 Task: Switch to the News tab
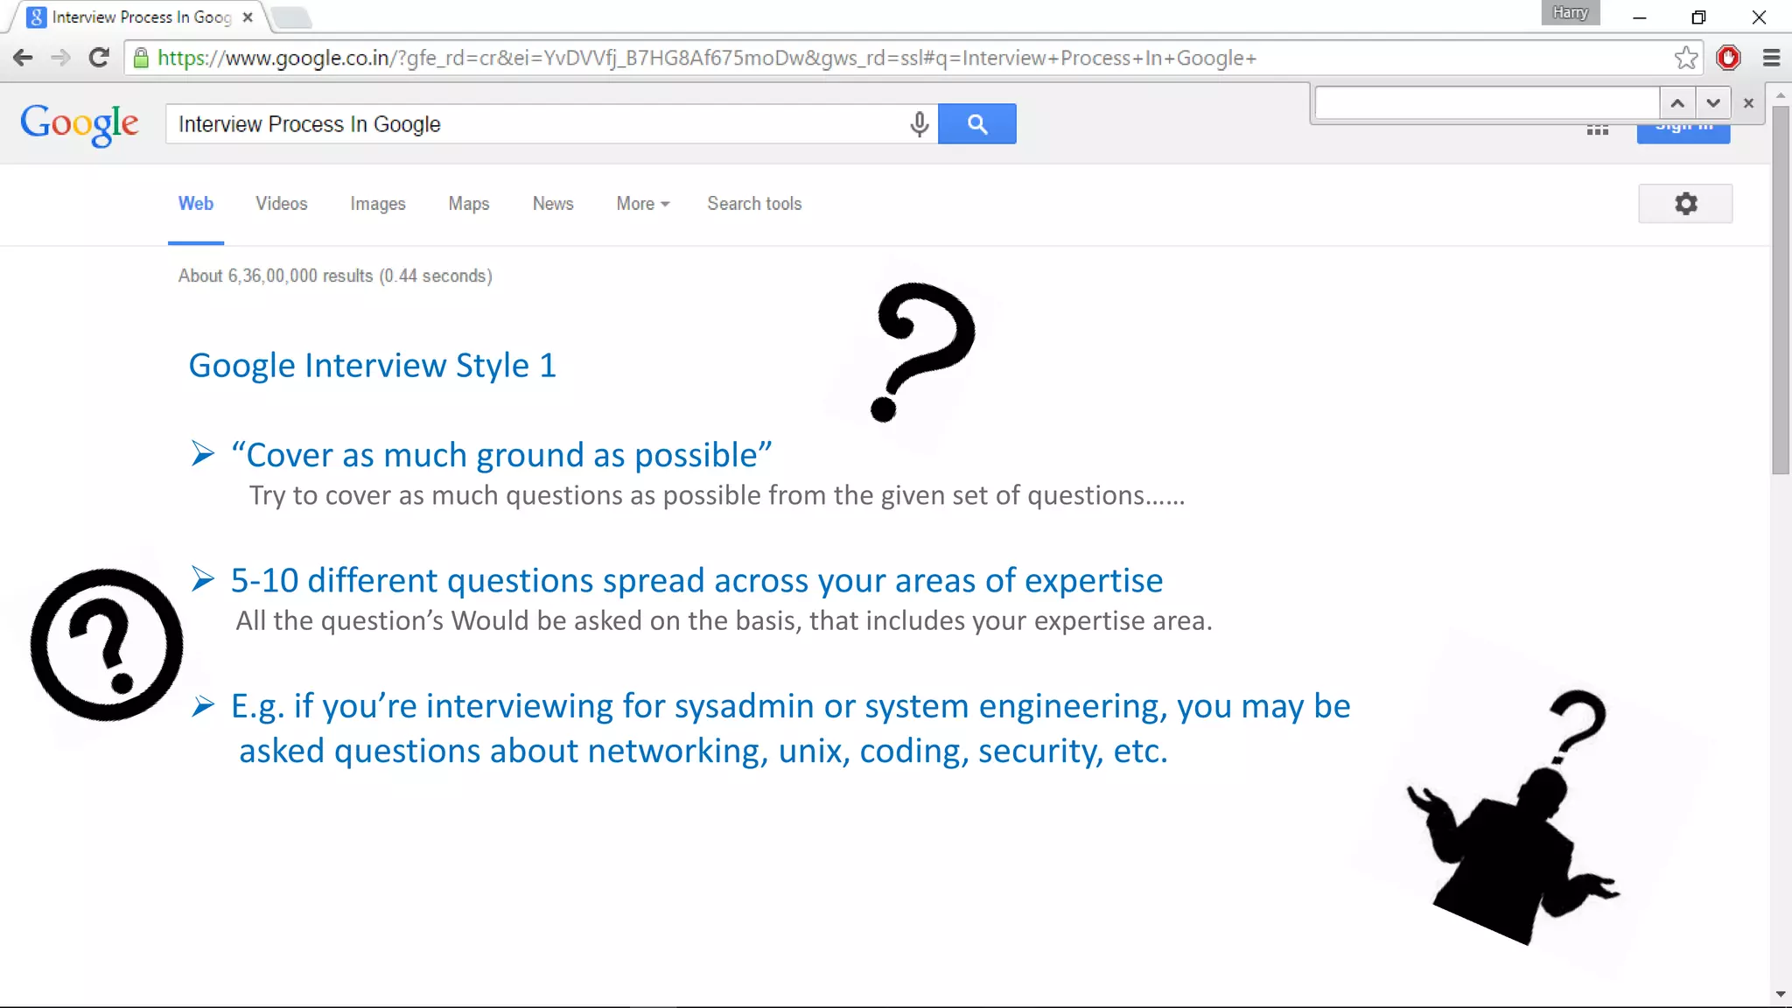[553, 204]
